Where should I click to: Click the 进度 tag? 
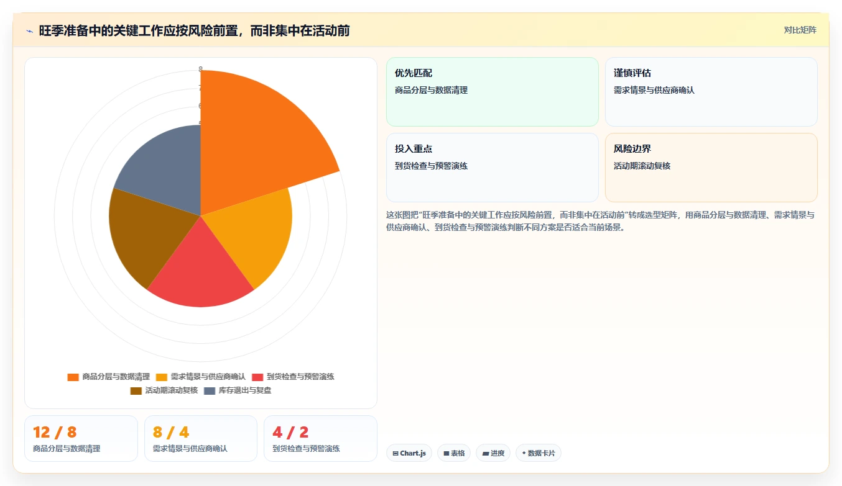(493, 453)
